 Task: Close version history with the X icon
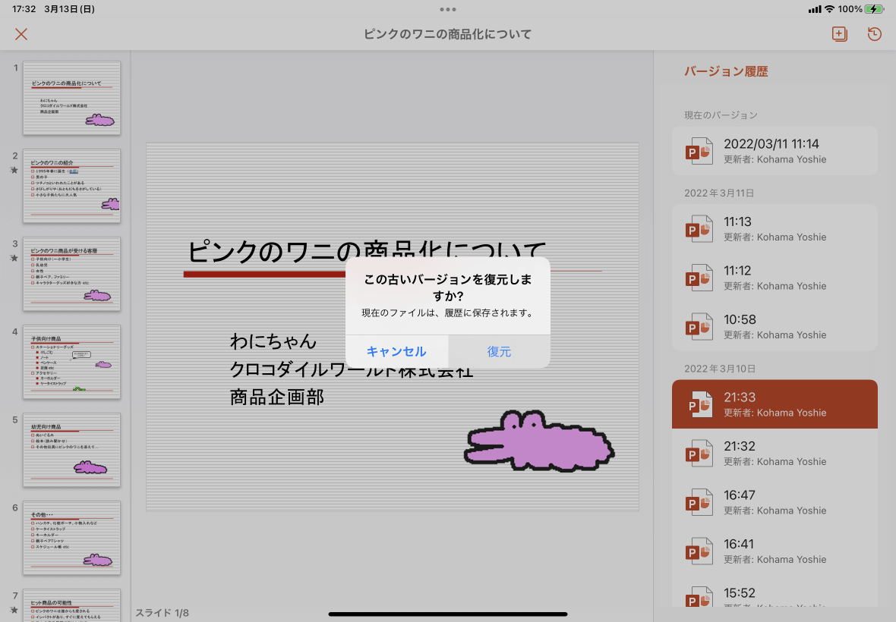(x=21, y=34)
